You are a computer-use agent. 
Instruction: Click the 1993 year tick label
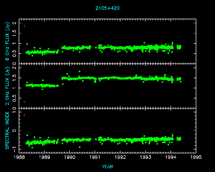tap(145, 158)
